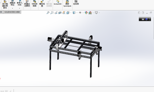Select Zoom to Area tool
This screenshot has width=154, height=92.
coord(52,13)
